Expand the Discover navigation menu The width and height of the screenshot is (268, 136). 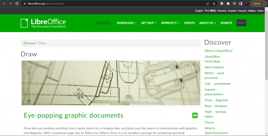[x=104, y=23]
